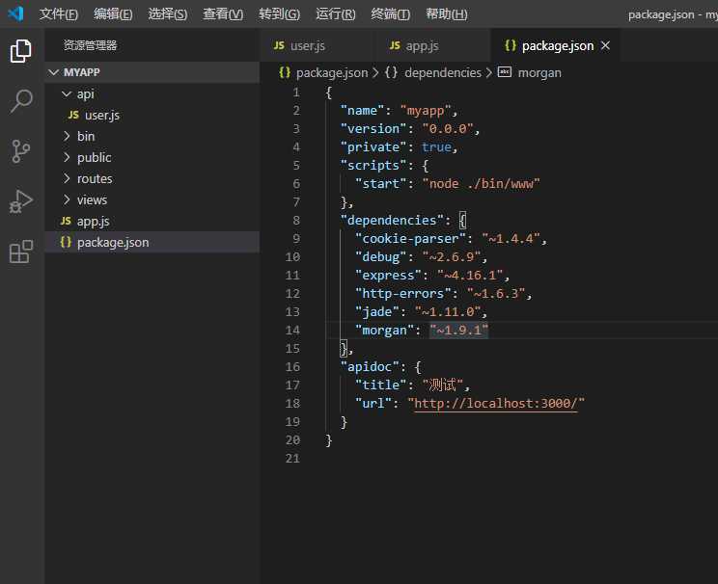Open the 选择(S) menu

(x=168, y=13)
